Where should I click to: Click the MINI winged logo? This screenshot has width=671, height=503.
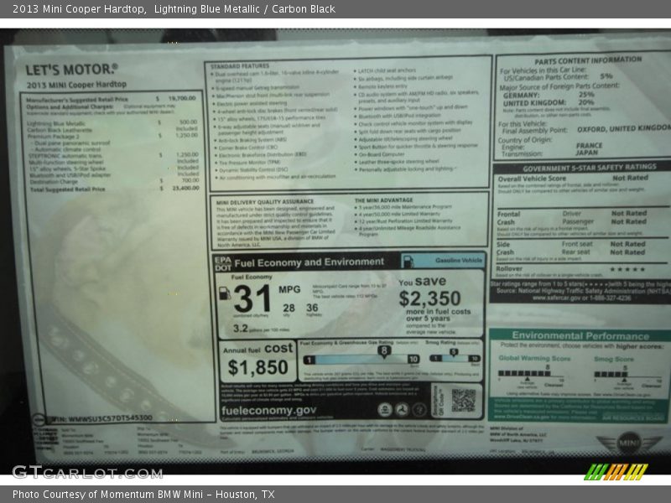(628, 442)
